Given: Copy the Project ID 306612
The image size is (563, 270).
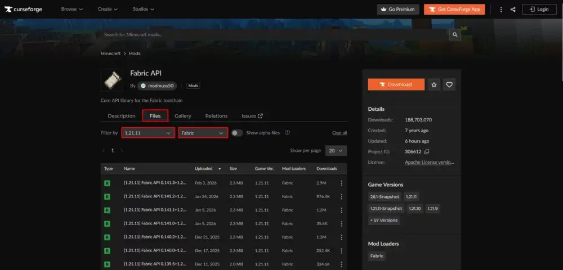Looking at the screenshot, I should 427,152.
